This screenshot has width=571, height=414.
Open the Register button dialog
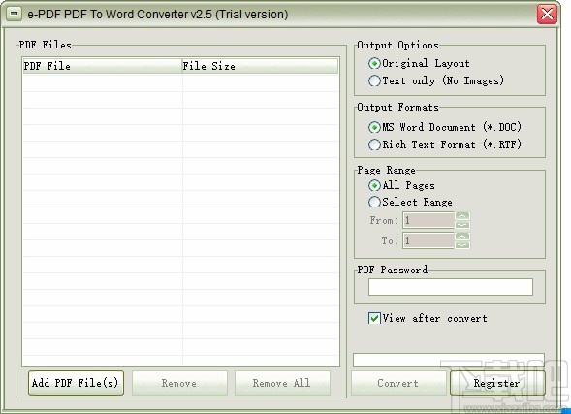[497, 383]
